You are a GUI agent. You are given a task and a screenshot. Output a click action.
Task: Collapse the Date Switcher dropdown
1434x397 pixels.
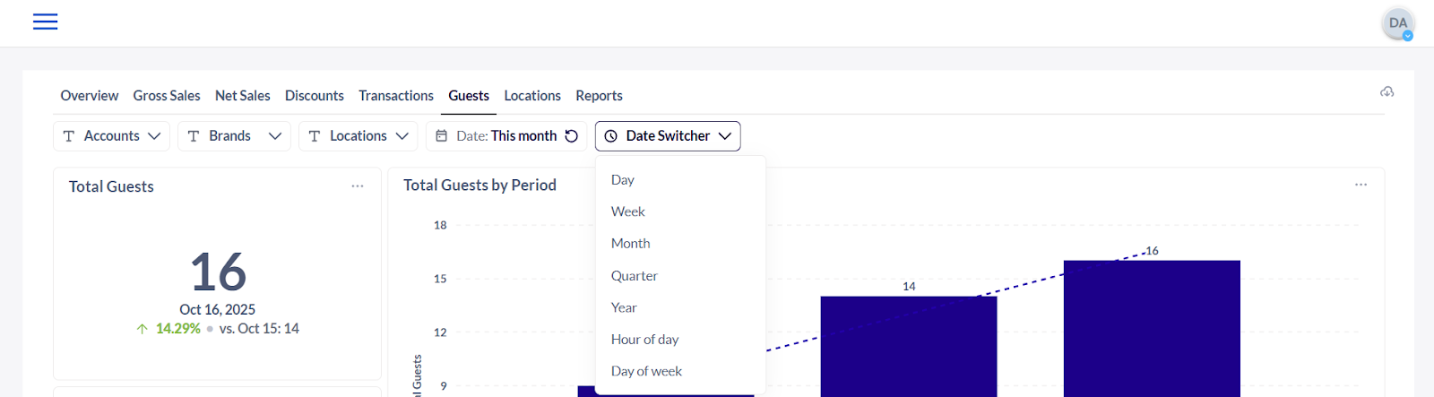coord(724,136)
